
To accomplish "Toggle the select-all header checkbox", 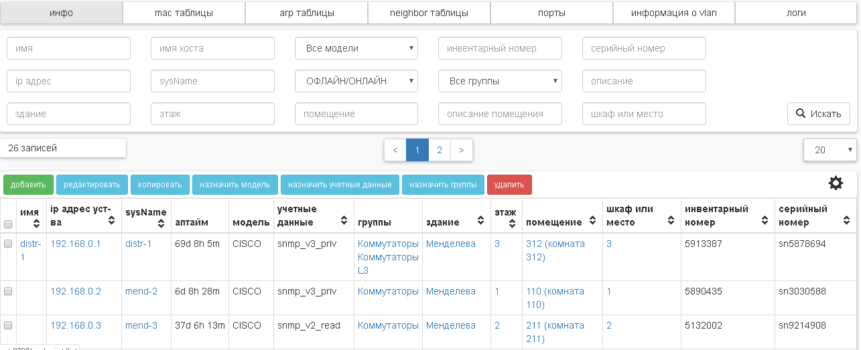I will (x=8, y=224).
